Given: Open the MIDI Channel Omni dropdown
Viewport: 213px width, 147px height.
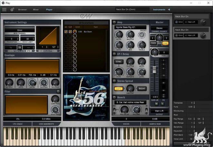Looking at the screenshot, I should (20, 30).
